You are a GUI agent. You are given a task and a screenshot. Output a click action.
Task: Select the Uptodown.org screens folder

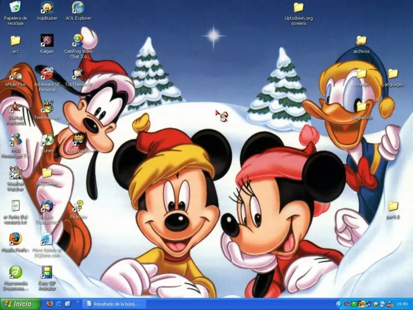299,14
